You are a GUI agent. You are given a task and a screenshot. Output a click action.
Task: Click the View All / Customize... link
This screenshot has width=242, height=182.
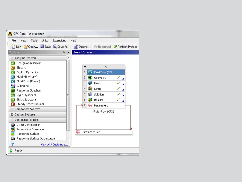(x=54, y=144)
